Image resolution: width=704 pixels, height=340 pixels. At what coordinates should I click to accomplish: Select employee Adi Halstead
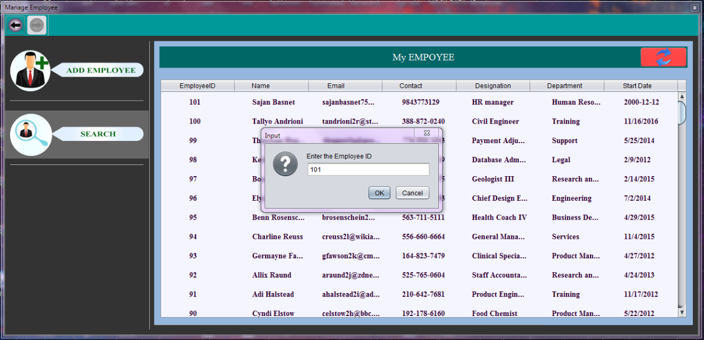273,294
